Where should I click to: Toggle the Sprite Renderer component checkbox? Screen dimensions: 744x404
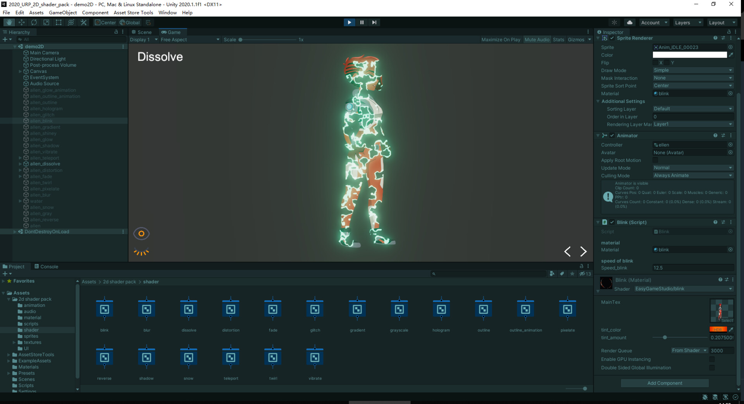pyautogui.click(x=612, y=38)
